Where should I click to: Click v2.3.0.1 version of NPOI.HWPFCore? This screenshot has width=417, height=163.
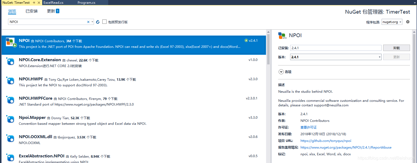[252, 98]
